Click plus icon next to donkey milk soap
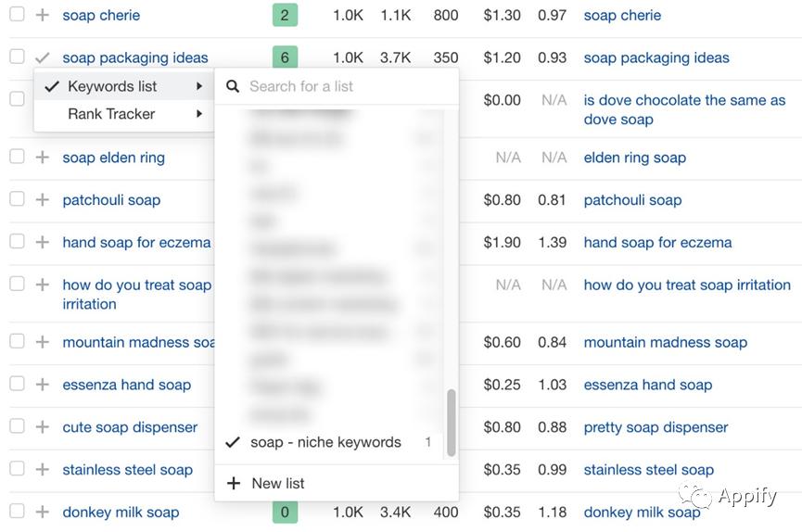Image resolution: width=802 pixels, height=532 pixels. [x=42, y=513]
